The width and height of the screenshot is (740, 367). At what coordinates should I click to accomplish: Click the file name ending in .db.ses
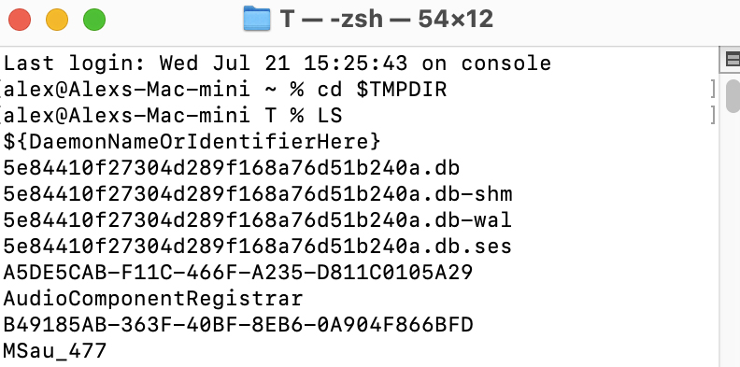click(x=258, y=247)
